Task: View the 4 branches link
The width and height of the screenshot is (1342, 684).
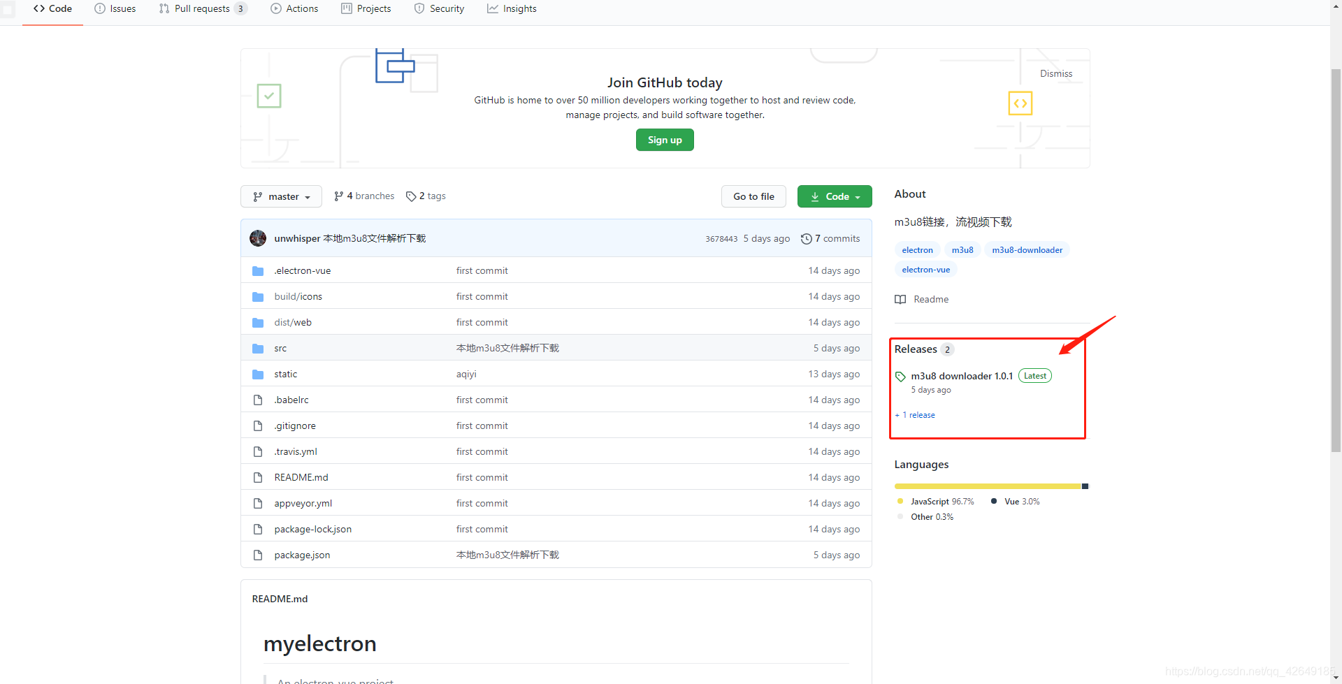Action: [x=364, y=196]
